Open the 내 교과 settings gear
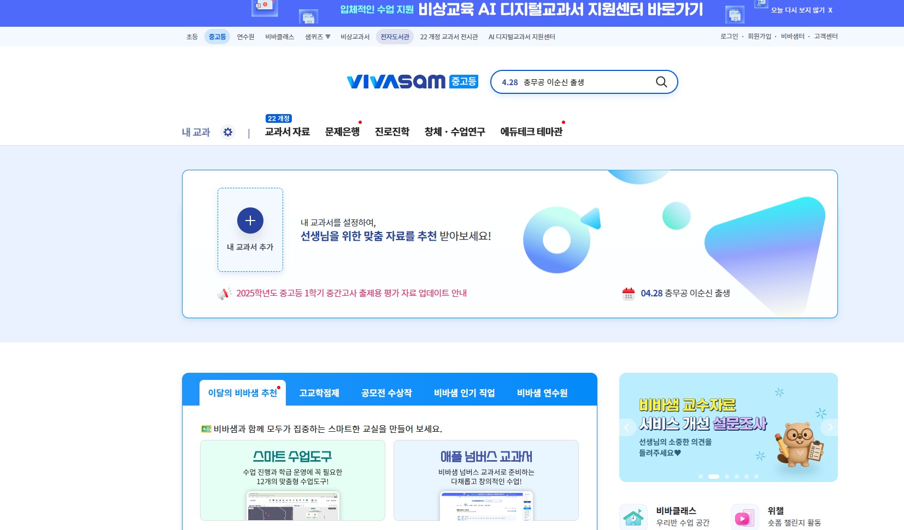This screenshot has width=904, height=530. pos(228,132)
